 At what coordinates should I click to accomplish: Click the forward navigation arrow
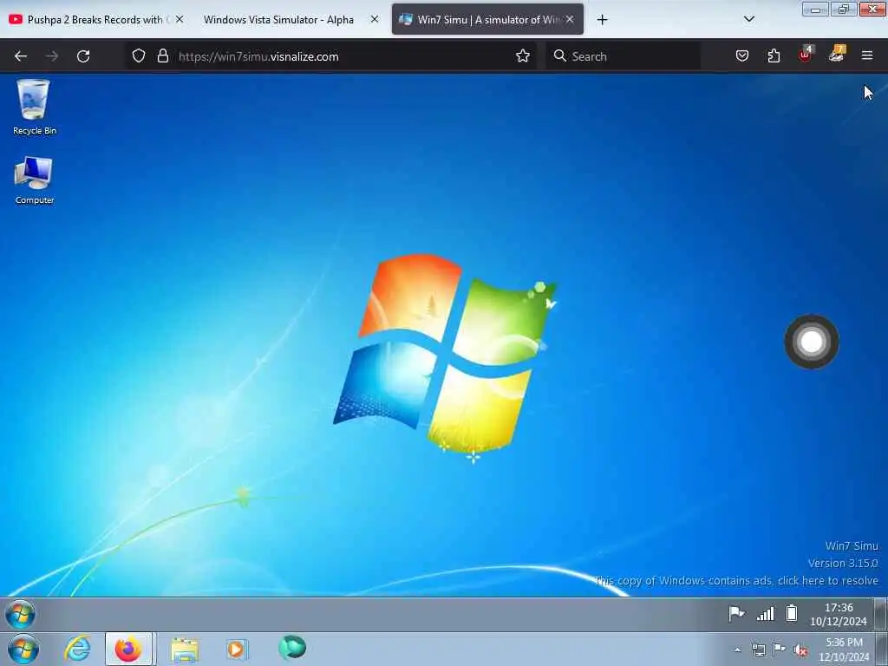52,56
